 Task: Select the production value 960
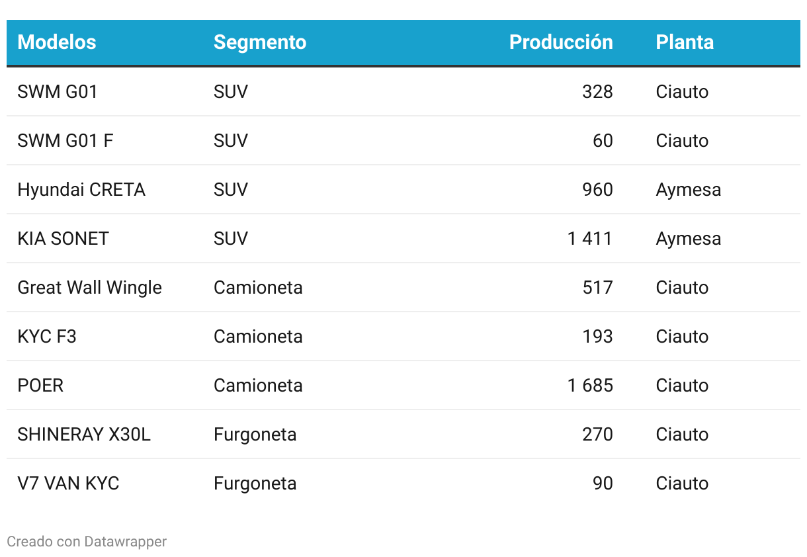pyautogui.click(x=597, y=189)
